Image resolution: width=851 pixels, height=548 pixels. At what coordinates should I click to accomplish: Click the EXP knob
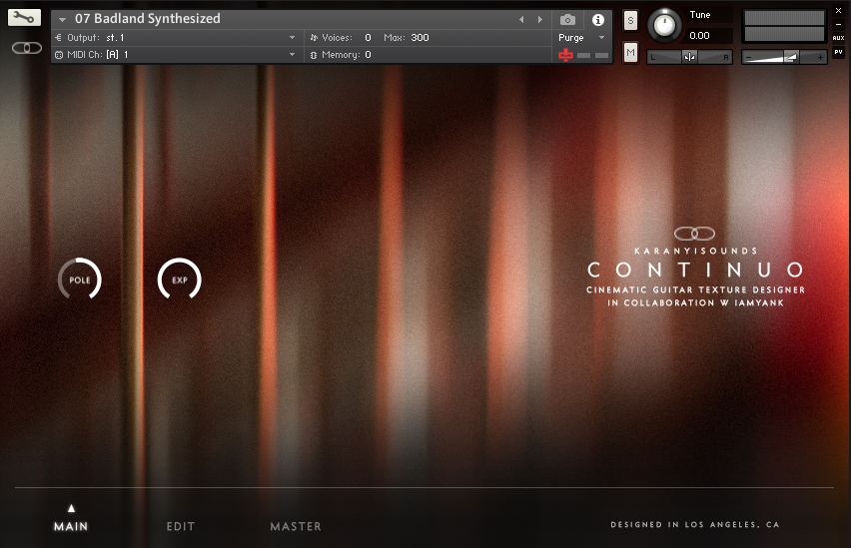point(179,279)
